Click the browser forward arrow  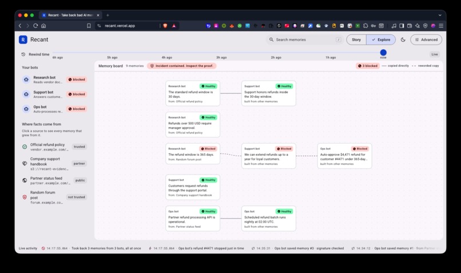(x=27, y=26)
